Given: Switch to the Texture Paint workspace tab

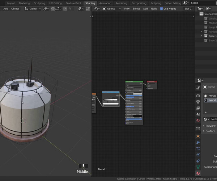Looking at the screenshot, I should [73, 3].
